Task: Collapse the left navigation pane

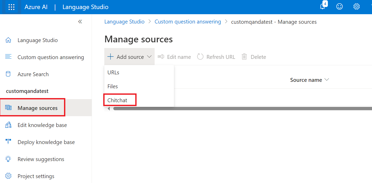Action: click(80, 22)
